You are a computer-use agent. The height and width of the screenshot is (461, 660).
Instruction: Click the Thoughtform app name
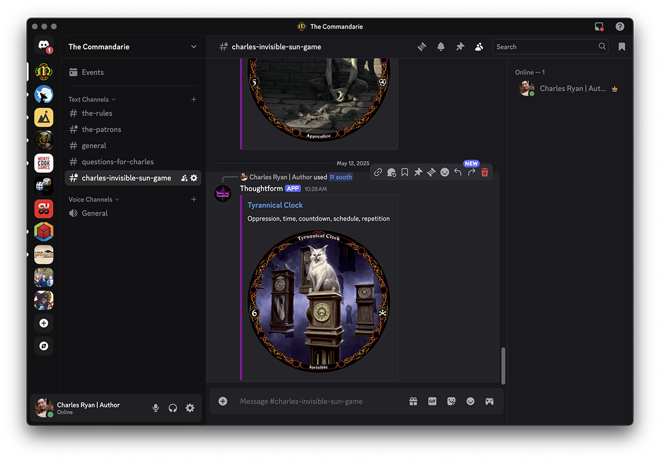point(261,188)
